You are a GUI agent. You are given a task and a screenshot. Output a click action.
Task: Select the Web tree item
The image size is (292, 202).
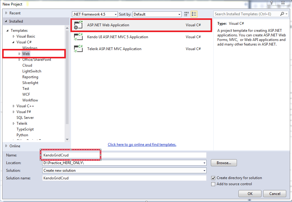(26, 54)
